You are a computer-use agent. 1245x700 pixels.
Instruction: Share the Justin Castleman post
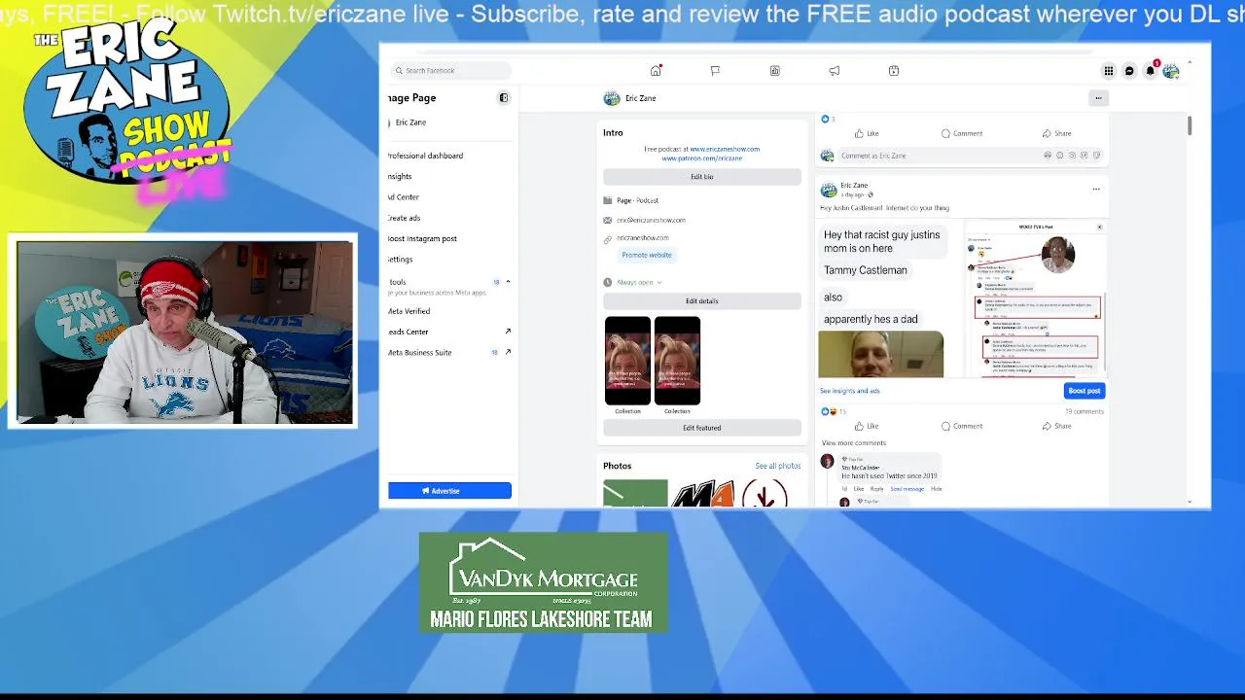(1056, 426)
